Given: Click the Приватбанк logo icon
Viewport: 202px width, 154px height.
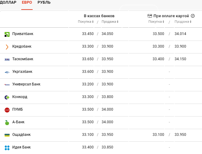Looking at the screenshot, I should (7, 34).
